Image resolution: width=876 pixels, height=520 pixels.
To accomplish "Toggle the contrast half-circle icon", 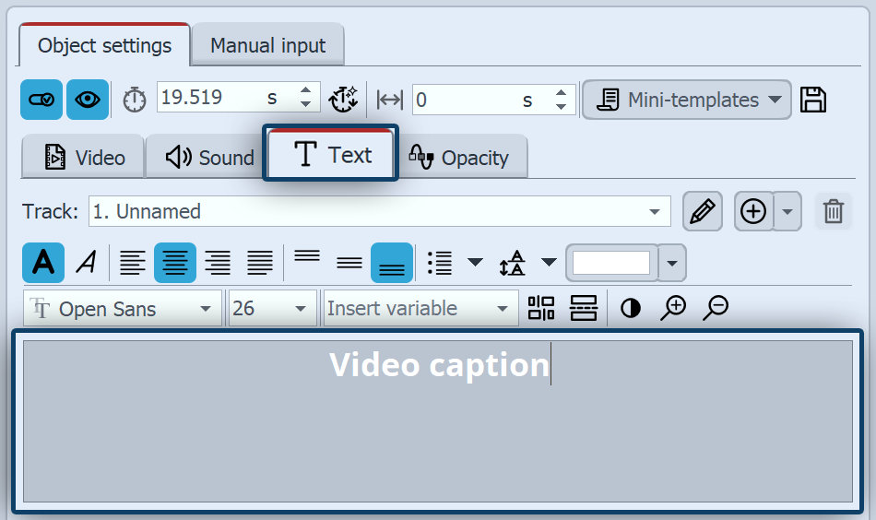I will click(631, 308).
